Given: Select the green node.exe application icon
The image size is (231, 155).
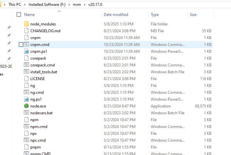Looking at the screenshot, I should click(26, 106).
